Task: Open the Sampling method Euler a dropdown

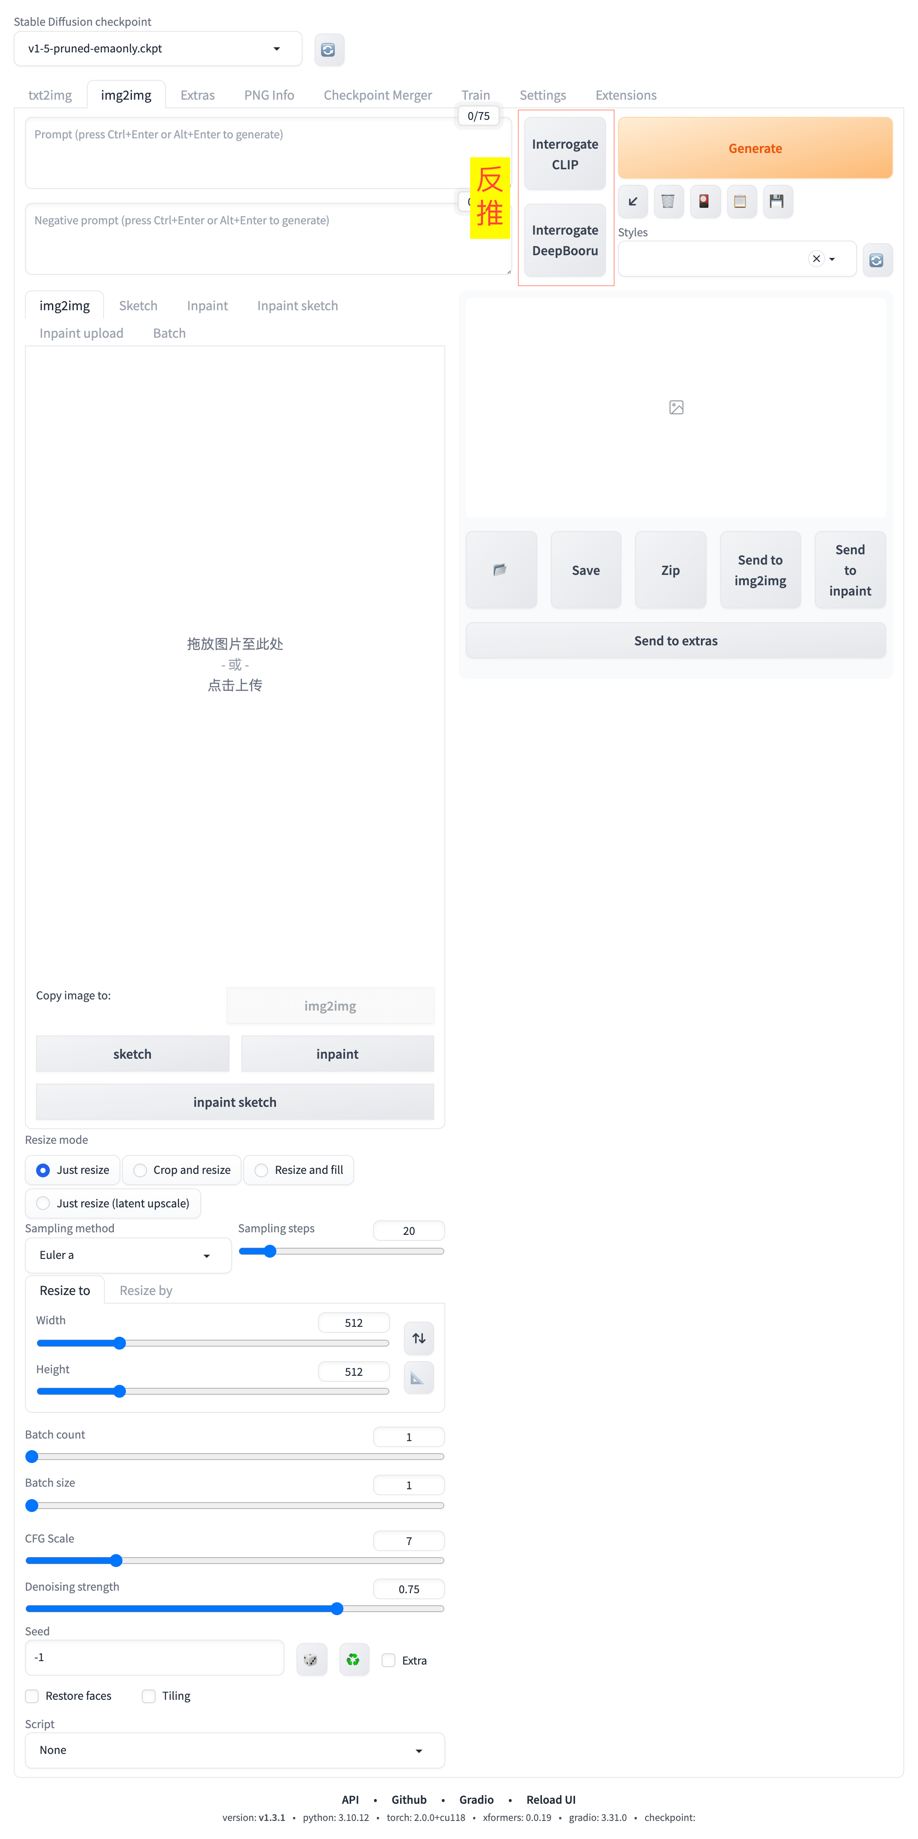Action: (127, 1255)
